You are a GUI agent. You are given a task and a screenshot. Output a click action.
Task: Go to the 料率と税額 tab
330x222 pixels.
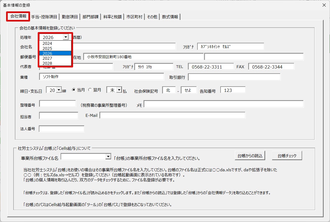[112, 17]
